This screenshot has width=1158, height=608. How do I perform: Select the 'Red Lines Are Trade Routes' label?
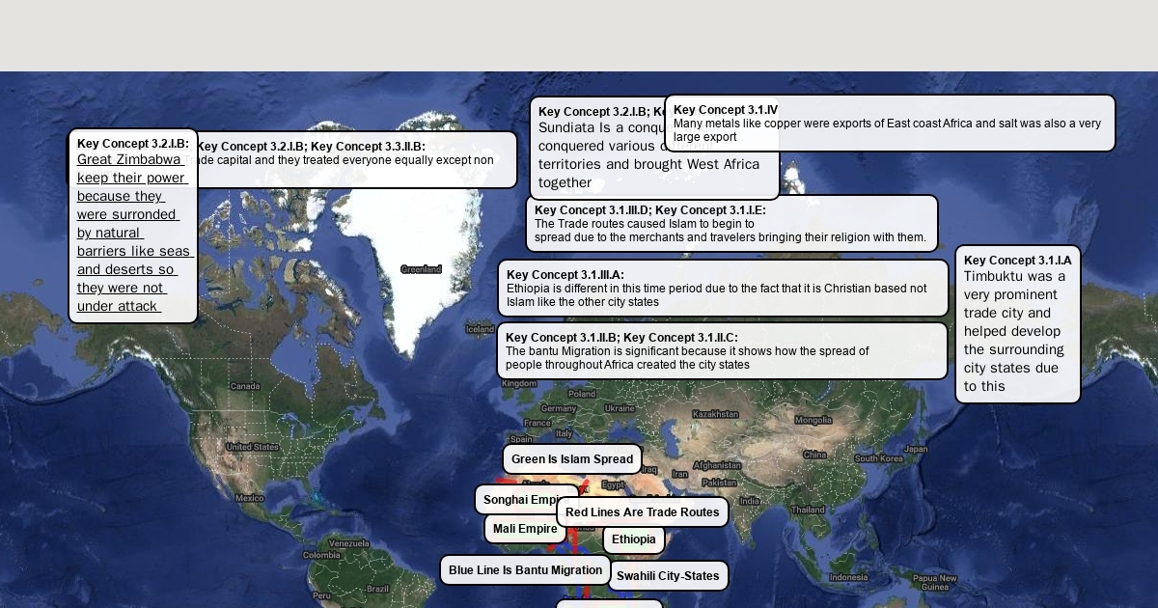coord(642,512)
